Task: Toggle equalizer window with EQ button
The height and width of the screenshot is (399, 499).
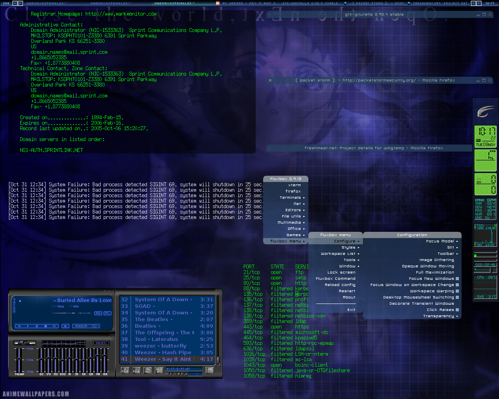Action: [98, 313]
